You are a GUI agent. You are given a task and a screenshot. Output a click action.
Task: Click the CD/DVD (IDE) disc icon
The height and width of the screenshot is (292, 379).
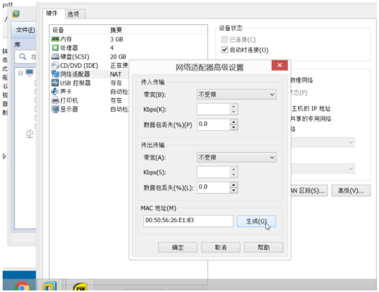(x=55, y=65)
